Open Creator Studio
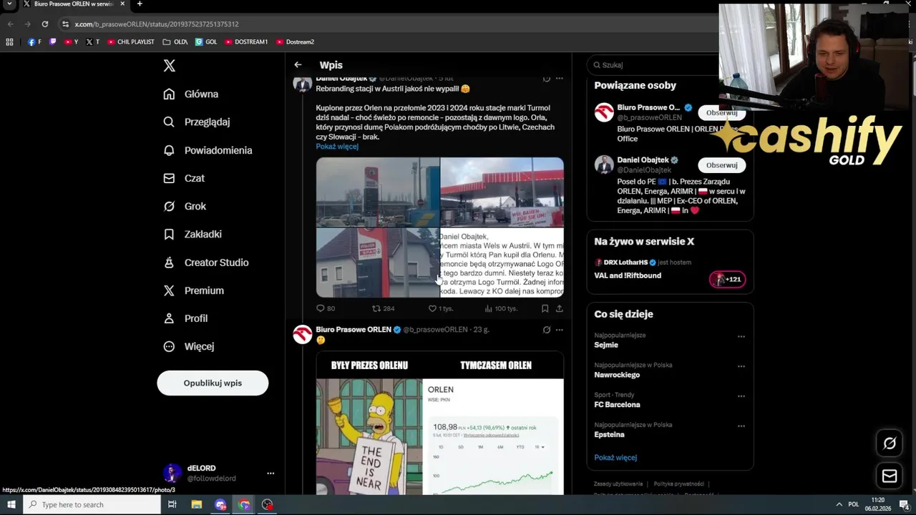This screenshot has width=916, height=515. [x=206, y=263]
